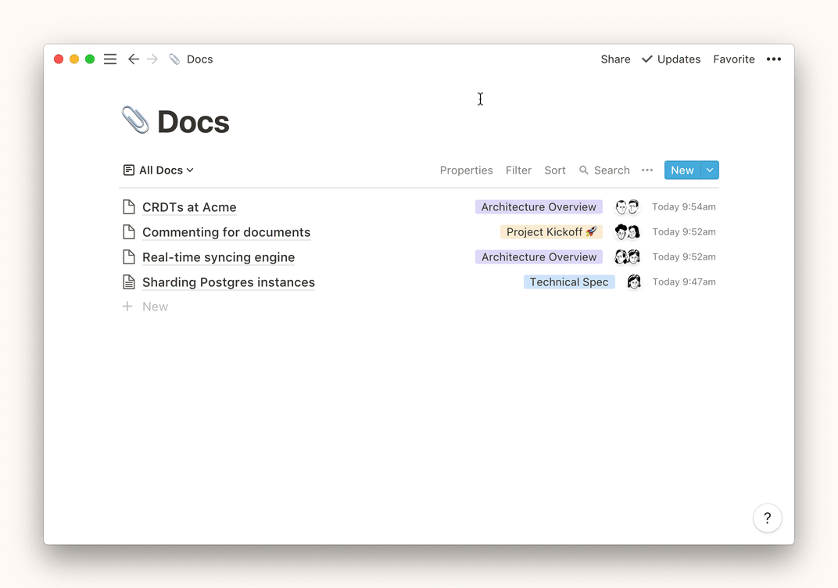Screen dimensions: 838x588
Task: Click Share in the top bar
Action: point(615,59)
